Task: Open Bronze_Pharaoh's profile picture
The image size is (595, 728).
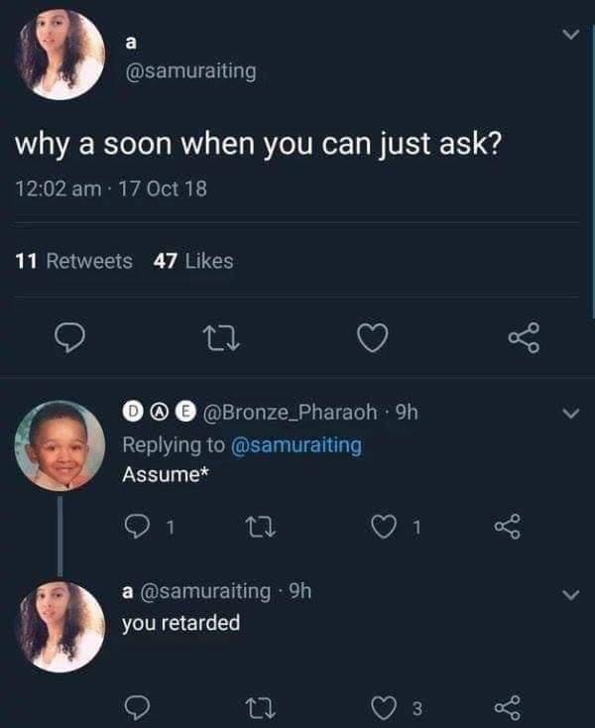Action: 59,445
